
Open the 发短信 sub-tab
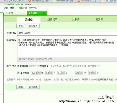coord(29,19)
